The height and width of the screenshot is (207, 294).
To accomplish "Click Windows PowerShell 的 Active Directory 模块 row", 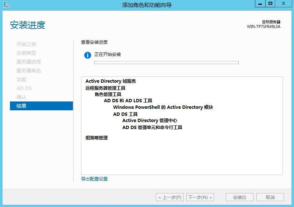I will pos(163,107).
